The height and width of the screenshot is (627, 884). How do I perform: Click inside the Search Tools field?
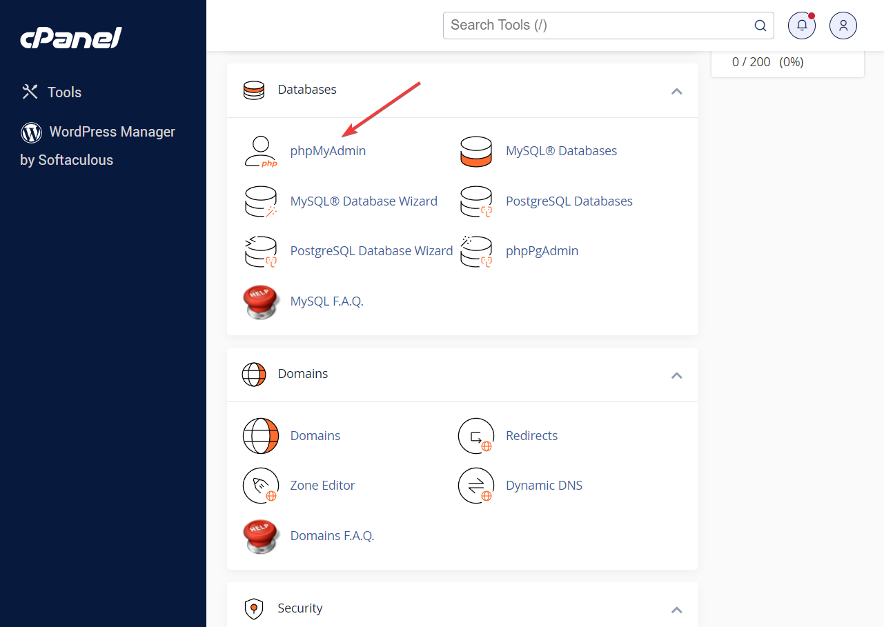pos(600,25)
